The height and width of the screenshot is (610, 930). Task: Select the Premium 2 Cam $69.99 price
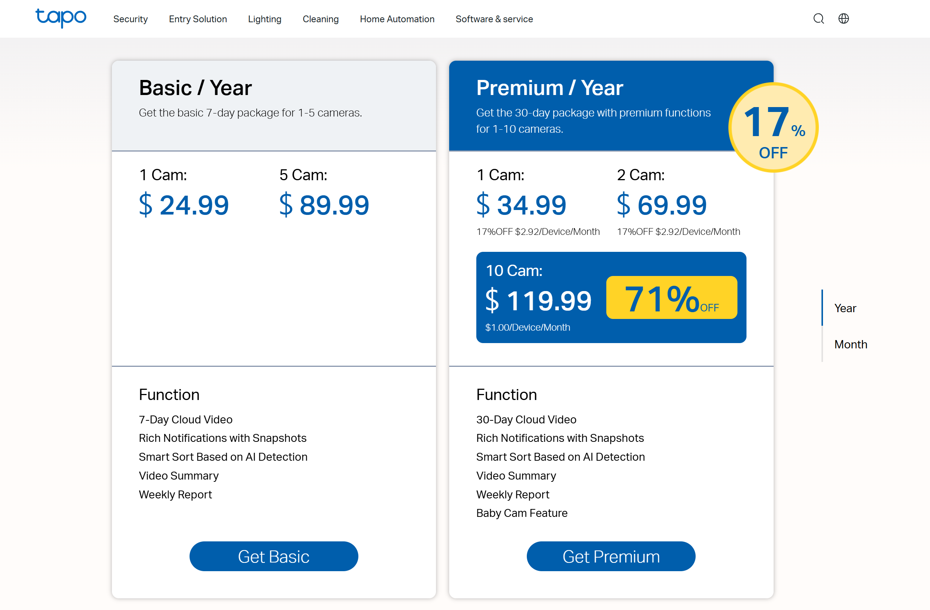tap(662, 204)
